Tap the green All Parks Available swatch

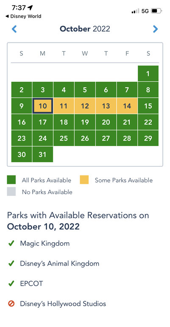pos(11,180)
